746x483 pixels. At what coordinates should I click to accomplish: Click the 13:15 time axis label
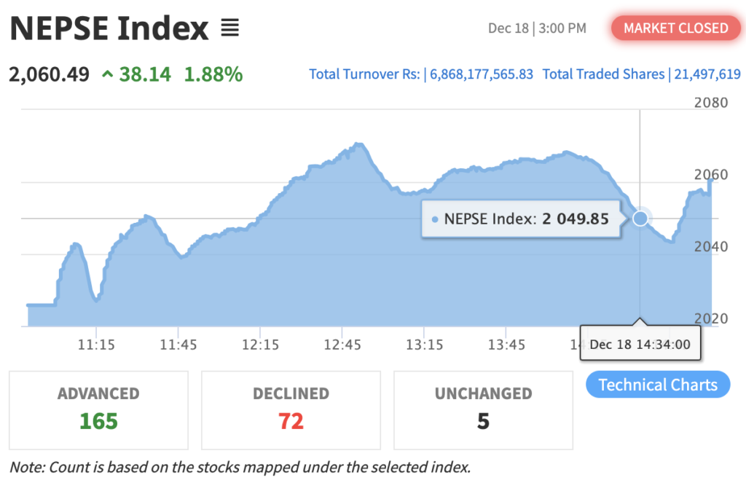tap(425, 344)
